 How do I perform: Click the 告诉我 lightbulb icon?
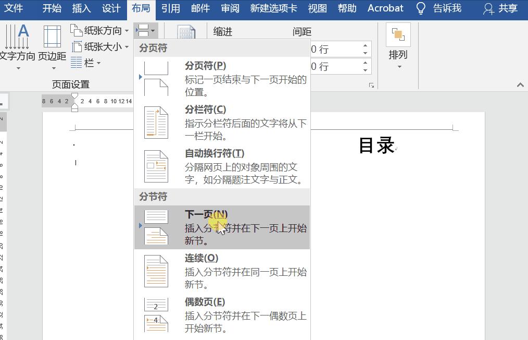[x=420, y=8]
